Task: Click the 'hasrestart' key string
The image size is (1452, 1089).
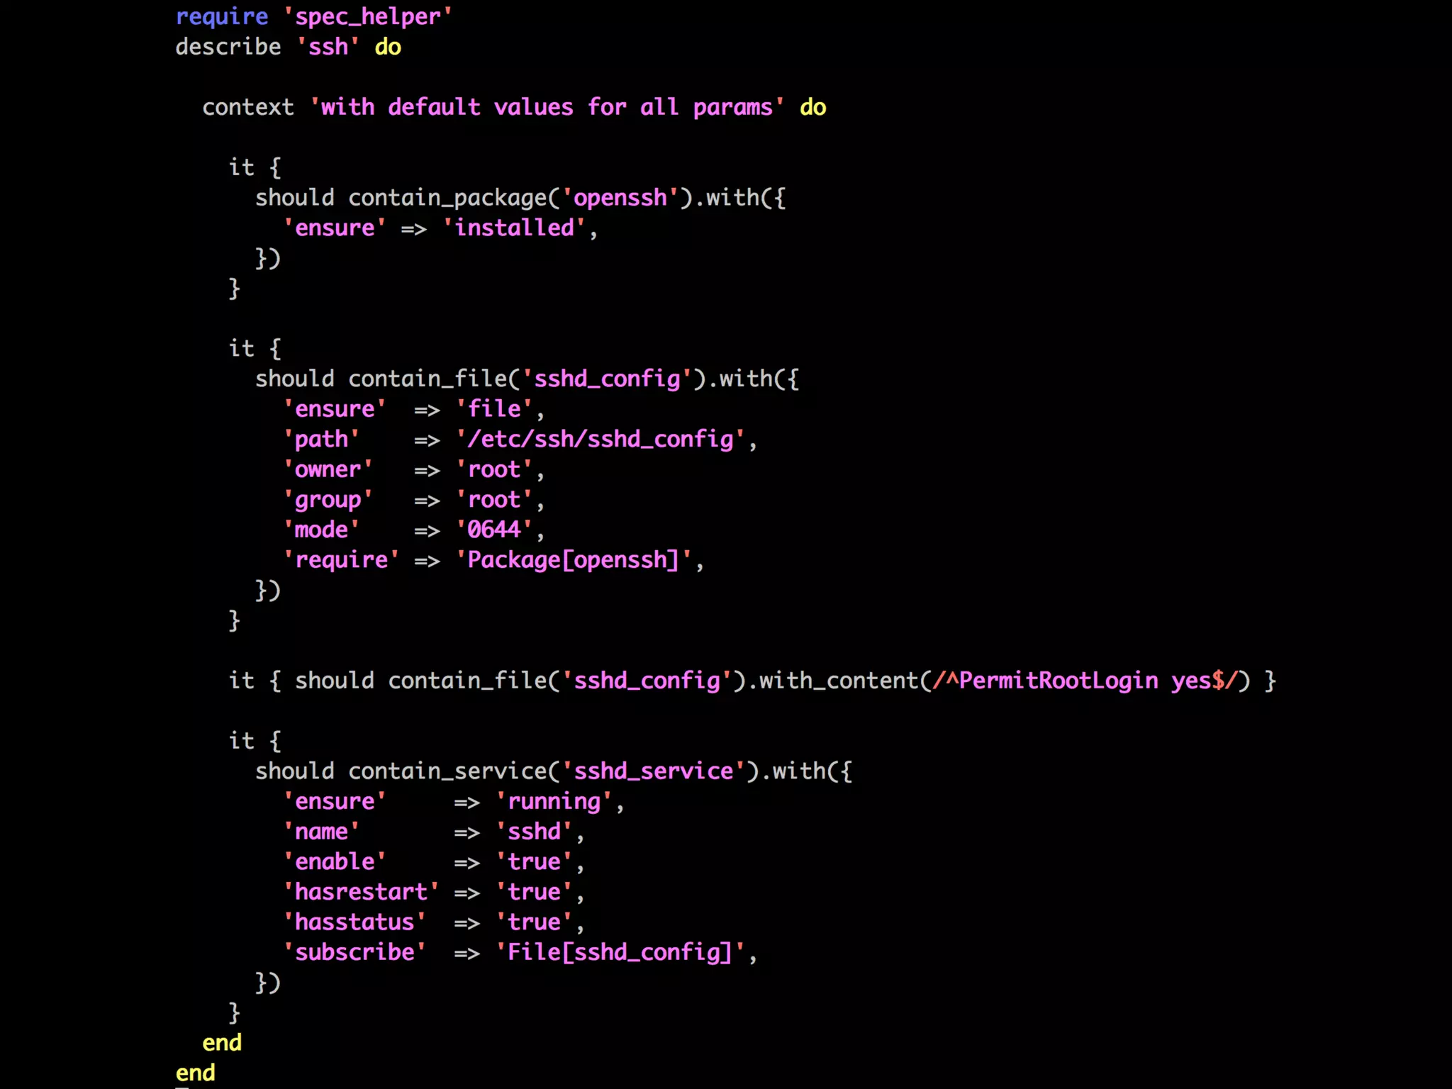Action: point(361,892)
